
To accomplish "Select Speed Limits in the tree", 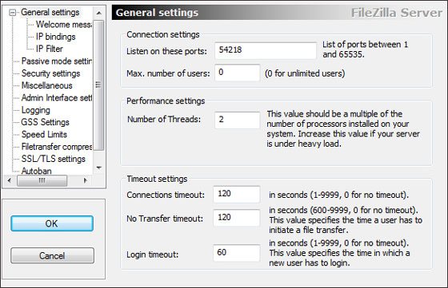I will 44,135.
